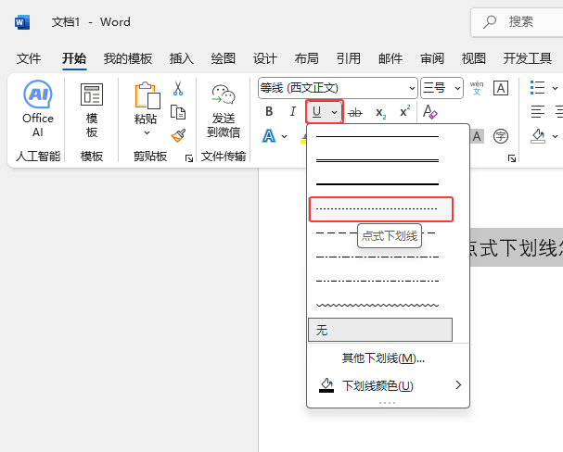This screenshot has width=563, height=452.
Task: Click the underline color bucket icon
Action: [x=326, y=385]
